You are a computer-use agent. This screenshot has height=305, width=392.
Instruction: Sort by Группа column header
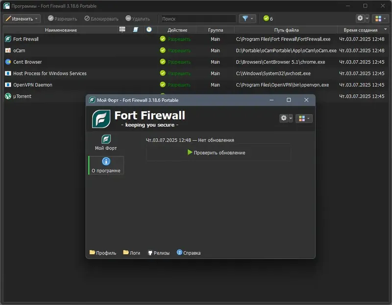pos(216,30)
